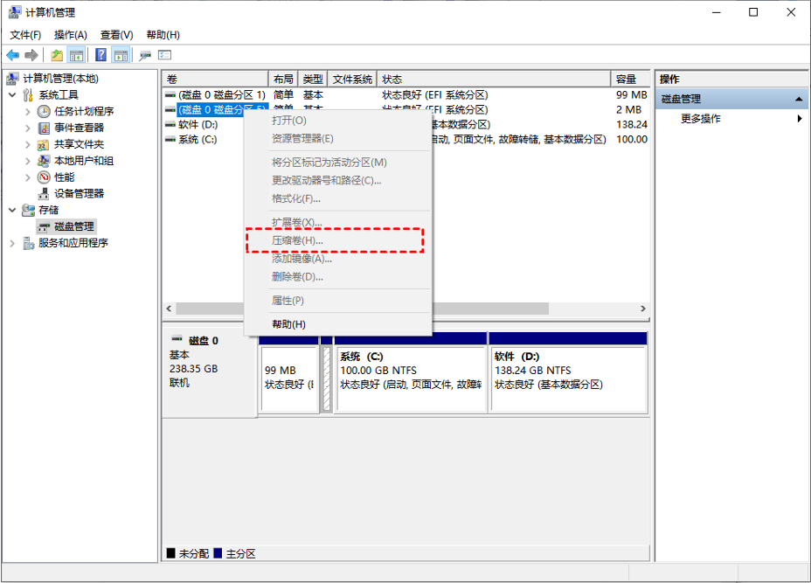Click the blue question mark help icon
This screenshot has height=583, width=811.
(x=101, y=55)
